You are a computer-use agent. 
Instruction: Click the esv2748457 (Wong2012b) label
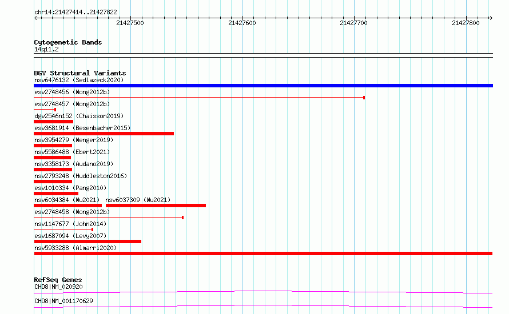pos(72,104)
